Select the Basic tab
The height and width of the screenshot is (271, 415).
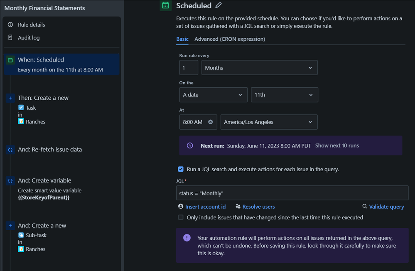(182, 39)
